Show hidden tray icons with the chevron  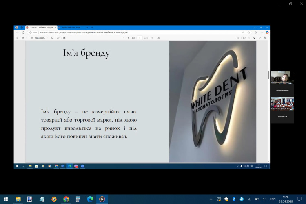pyautogui.click(x=211, y=199)
